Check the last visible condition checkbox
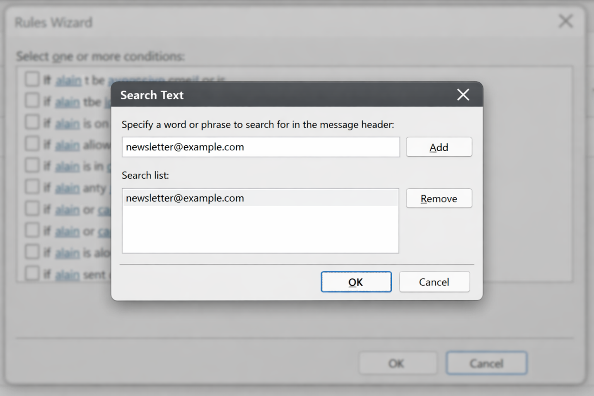The height and width of the screenshot is (396, 594). tap(32, 273)
